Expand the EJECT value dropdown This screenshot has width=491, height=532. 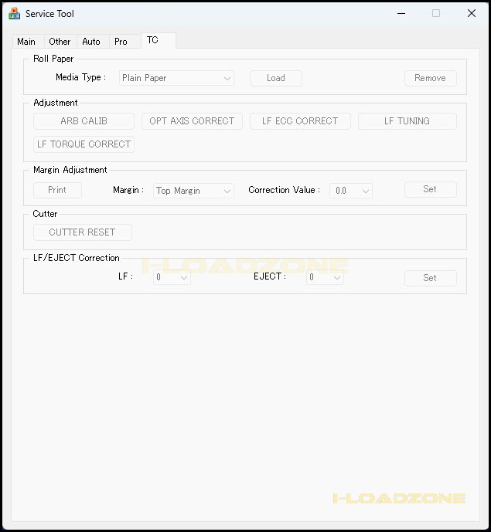325,278
